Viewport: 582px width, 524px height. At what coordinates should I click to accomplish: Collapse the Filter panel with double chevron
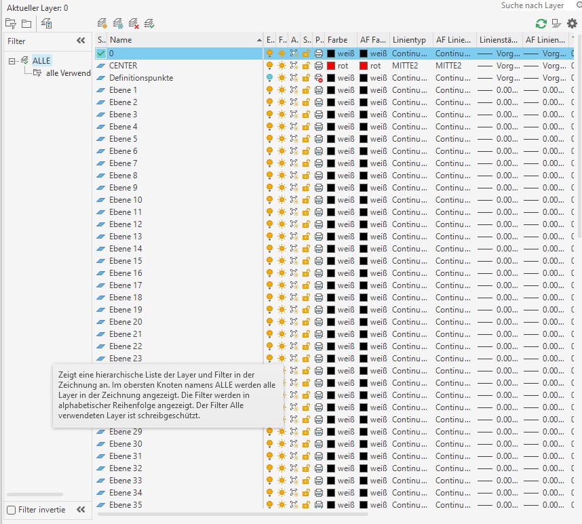click(81, 41)
